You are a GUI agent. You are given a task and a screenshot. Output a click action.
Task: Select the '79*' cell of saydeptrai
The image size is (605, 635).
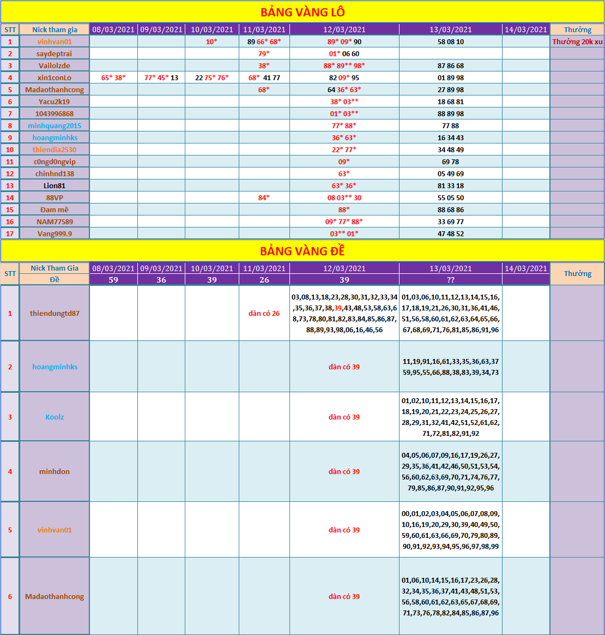264,54
